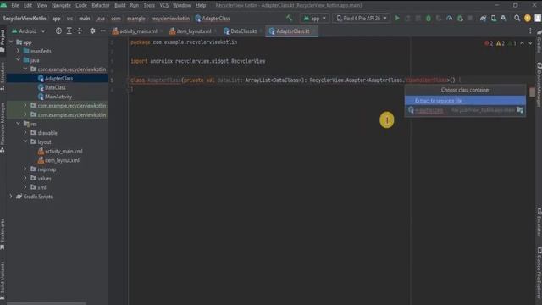
Task: Collapse the res folder
Action: (19, 124)
